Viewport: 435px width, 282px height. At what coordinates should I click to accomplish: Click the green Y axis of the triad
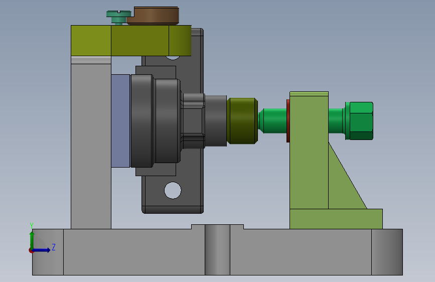[32, 240]
